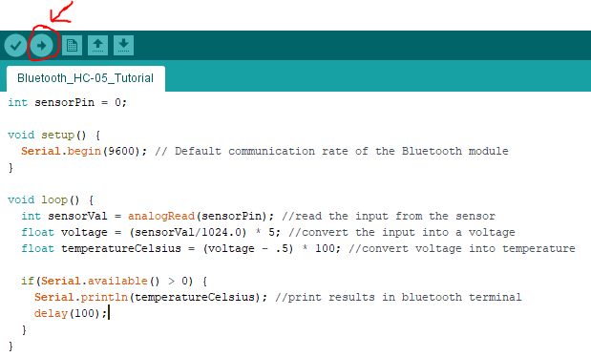Click the analogRead function call
Viewport: 591px width, 357px height.
[x=161, y=216]
